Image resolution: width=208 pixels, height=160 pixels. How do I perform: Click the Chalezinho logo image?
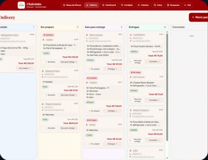point(21,5)
